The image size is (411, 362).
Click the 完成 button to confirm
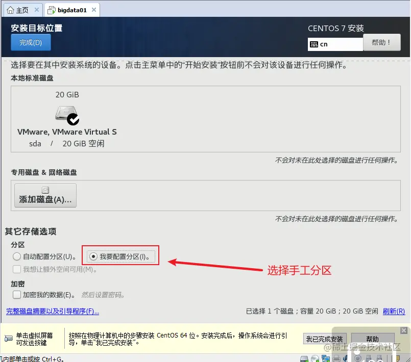click(30, 42)
